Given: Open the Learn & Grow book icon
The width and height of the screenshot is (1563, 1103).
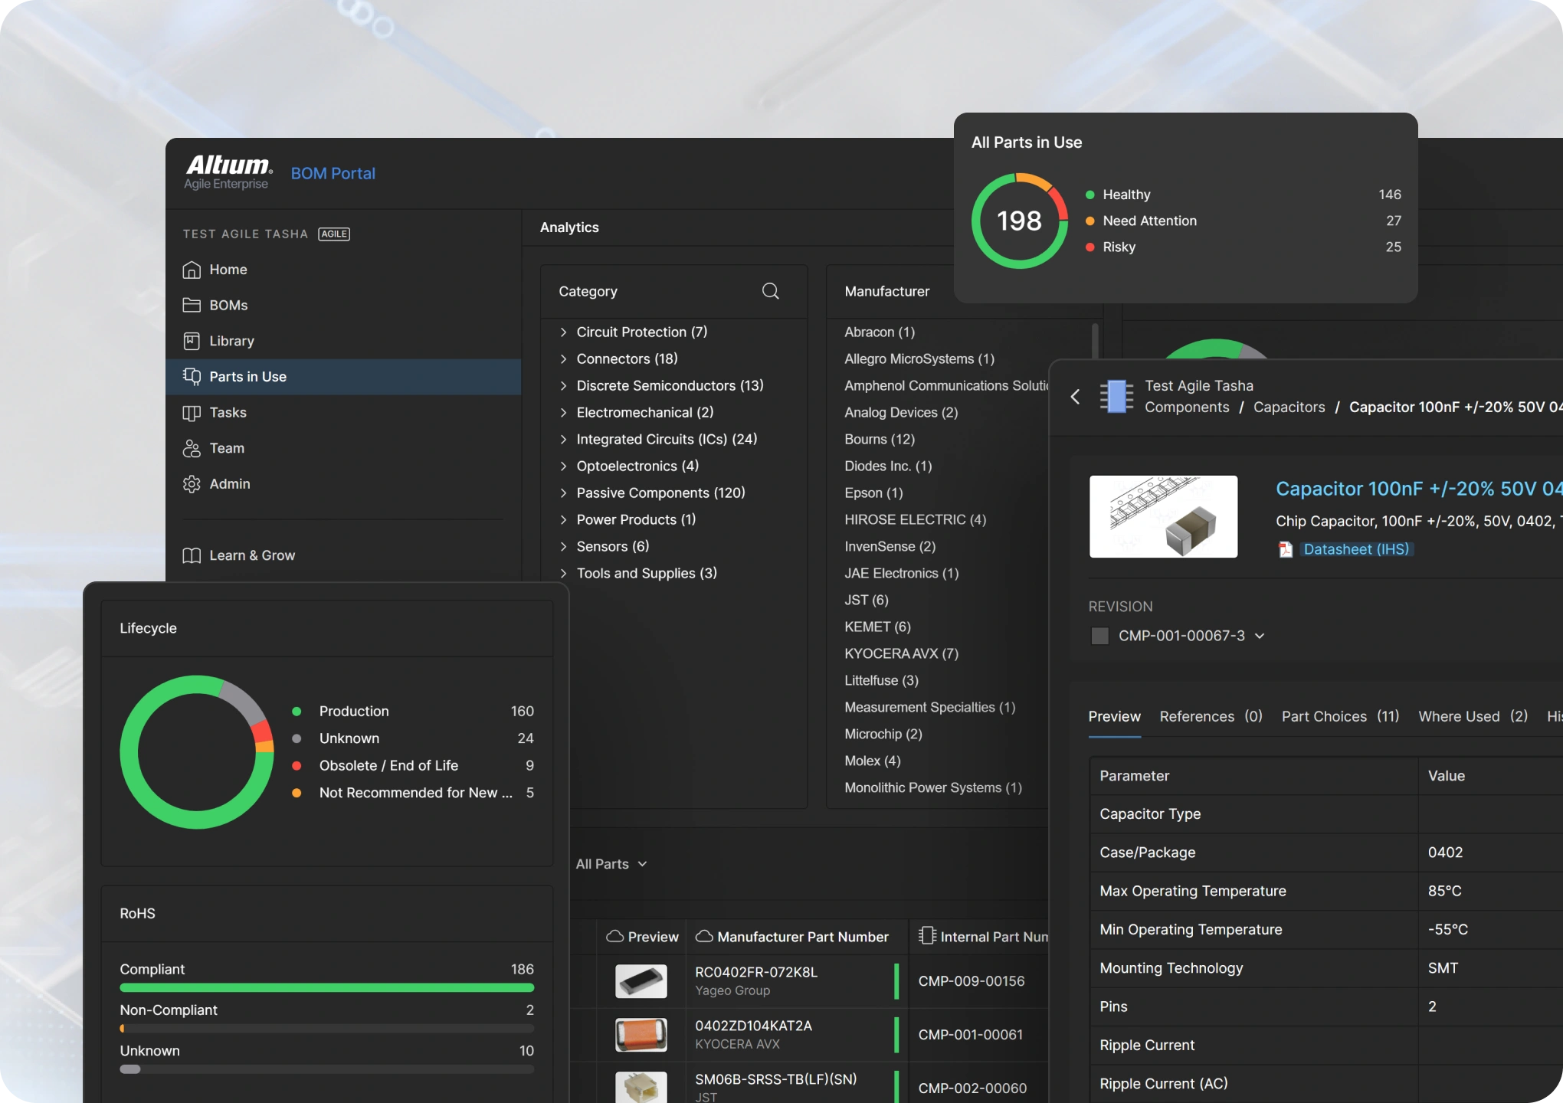Looking at the screenshot, I should [x=192, y=555].
